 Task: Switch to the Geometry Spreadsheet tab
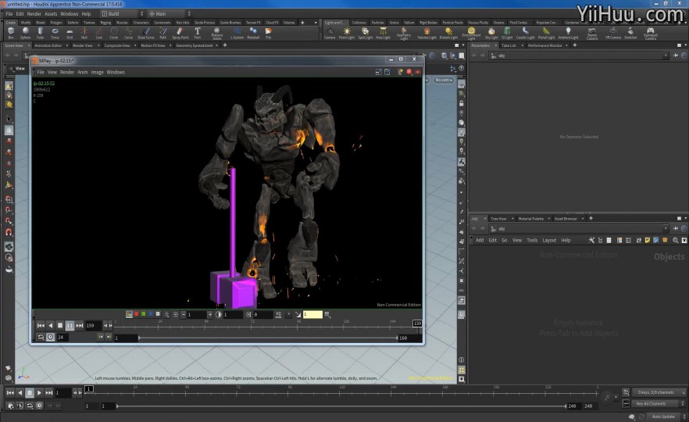(195, 45)
